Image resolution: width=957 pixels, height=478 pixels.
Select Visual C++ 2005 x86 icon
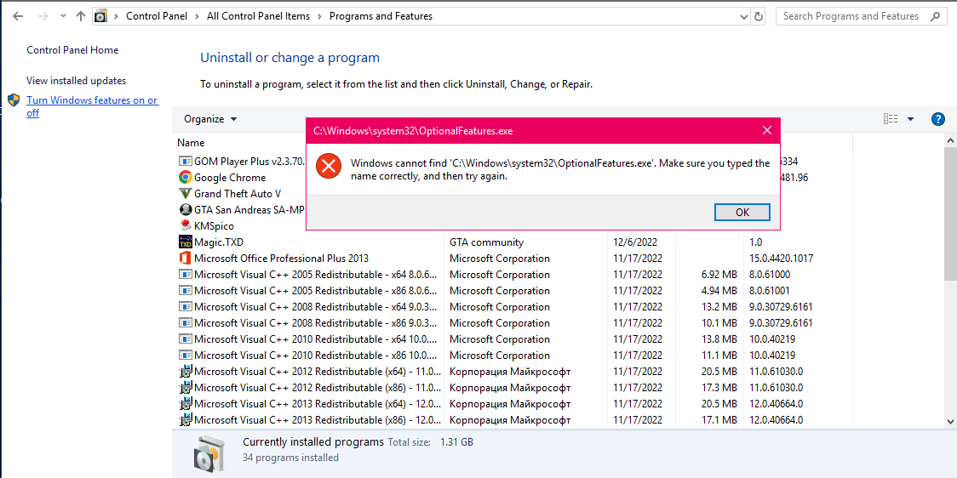click(x=185, y=290)
